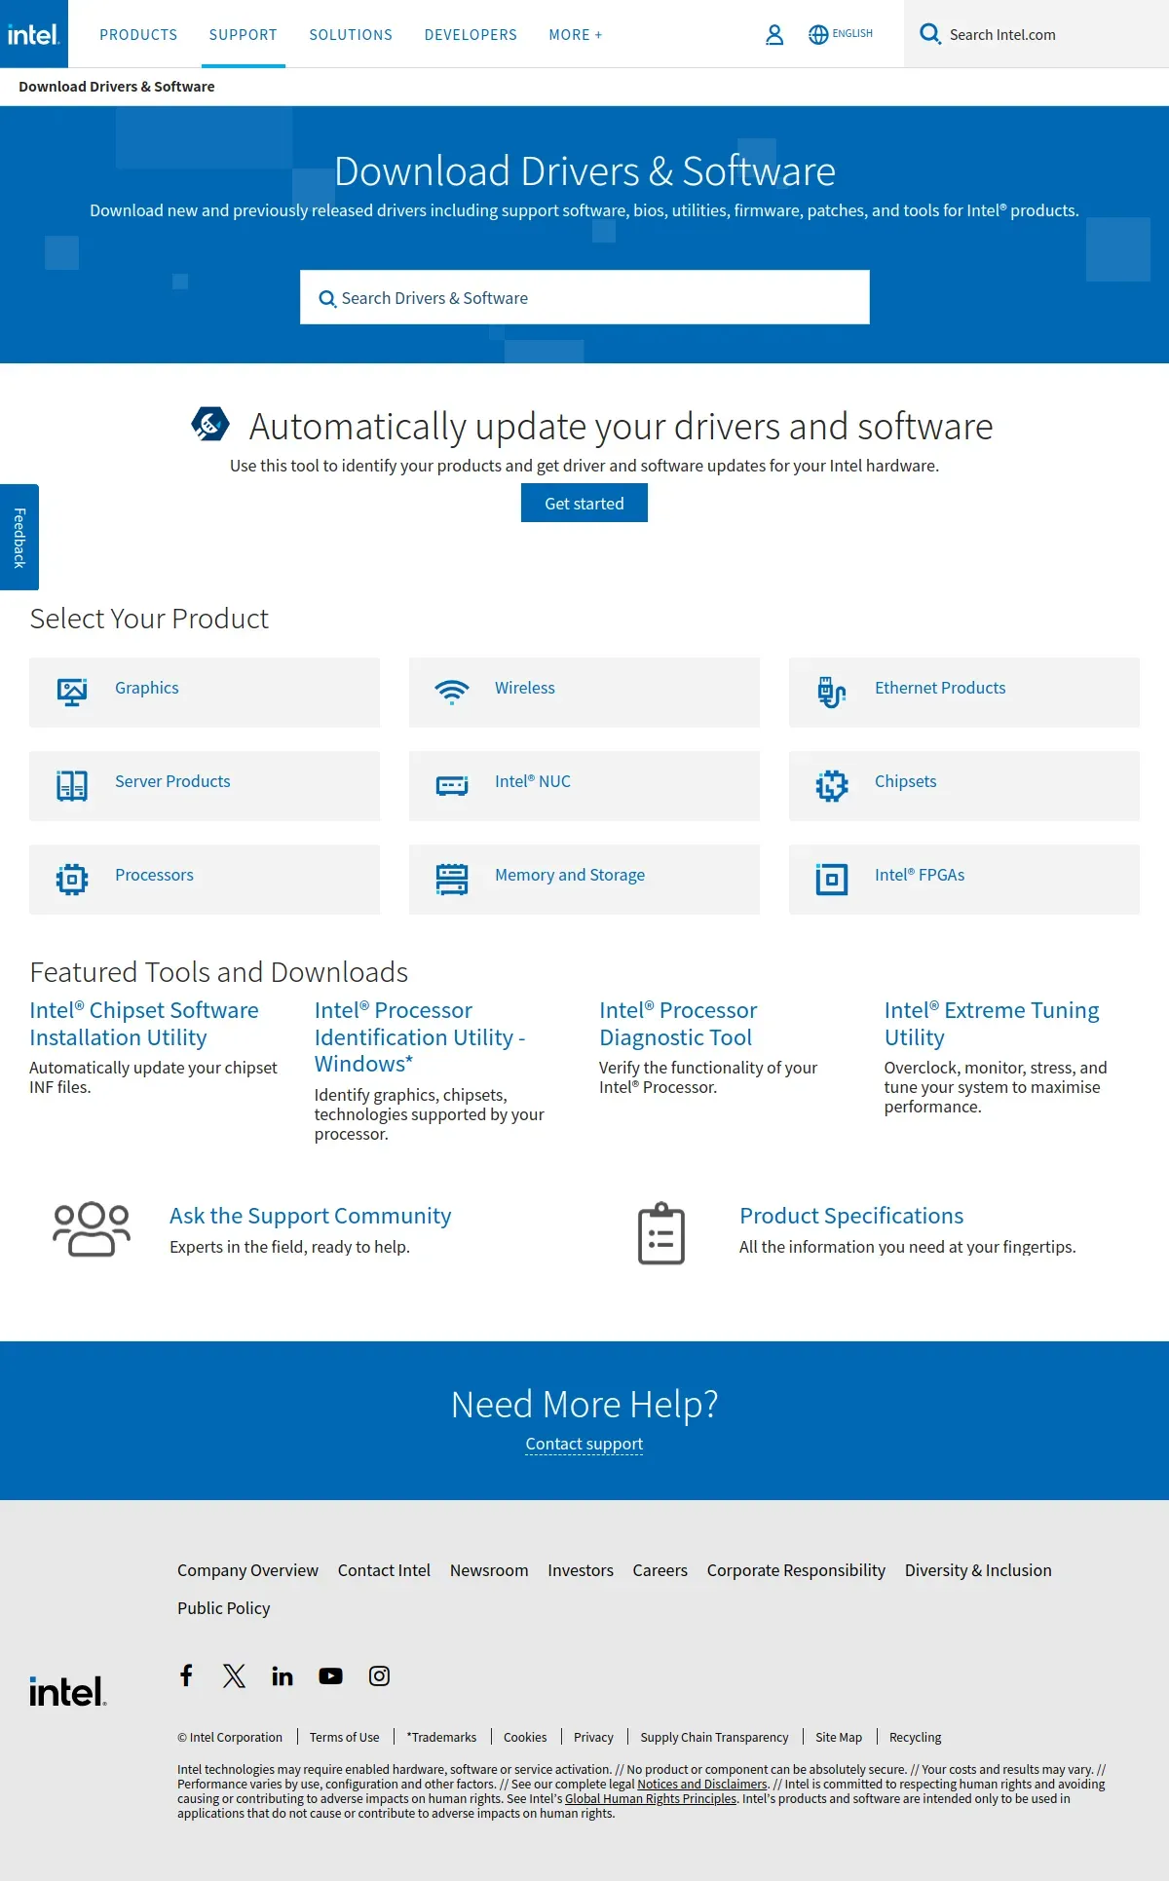Open Investors footer link
Image resolution: width=1169 pixels, height=1881 pixels.
(581, 1570)
